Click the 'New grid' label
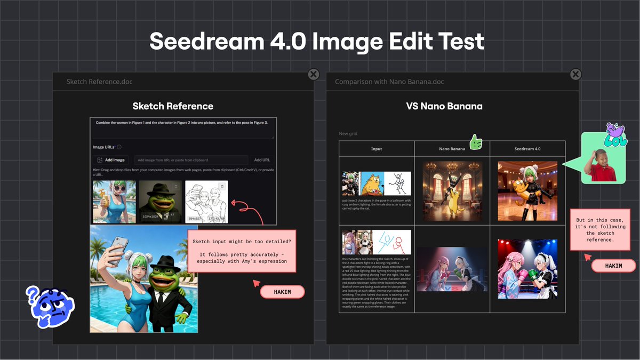 pos(349,133)
